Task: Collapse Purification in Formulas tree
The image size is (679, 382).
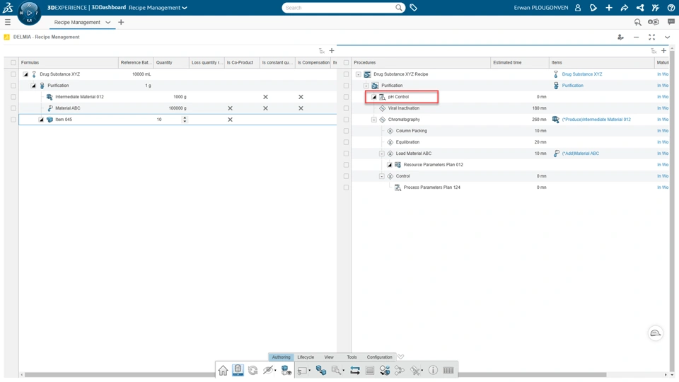Action: (33, 86)
